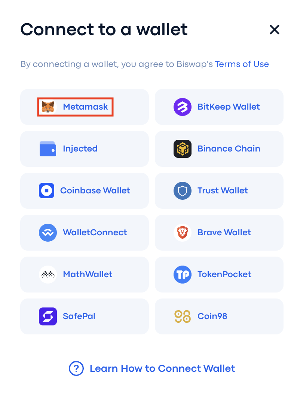Select the Metamask fox icon
This screenshot has width=294, height=395.
point(48,107)
